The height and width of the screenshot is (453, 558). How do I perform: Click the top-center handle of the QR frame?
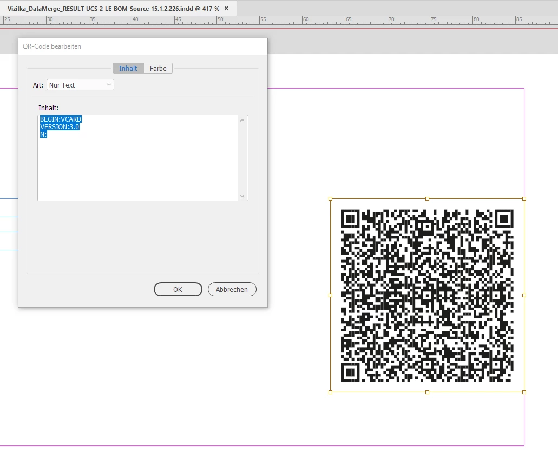pos(428,199)
